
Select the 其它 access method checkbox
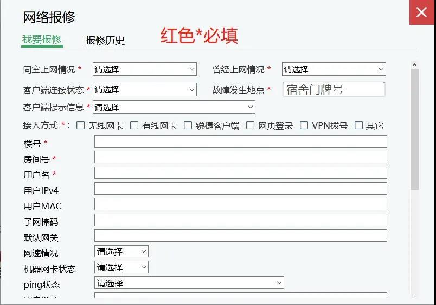pos(358,125)
